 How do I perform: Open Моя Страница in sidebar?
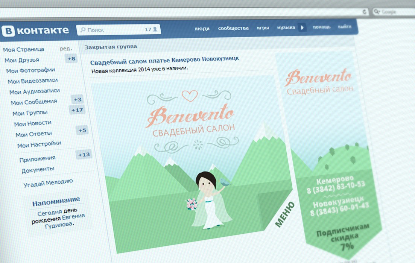[x=24, y=50]
